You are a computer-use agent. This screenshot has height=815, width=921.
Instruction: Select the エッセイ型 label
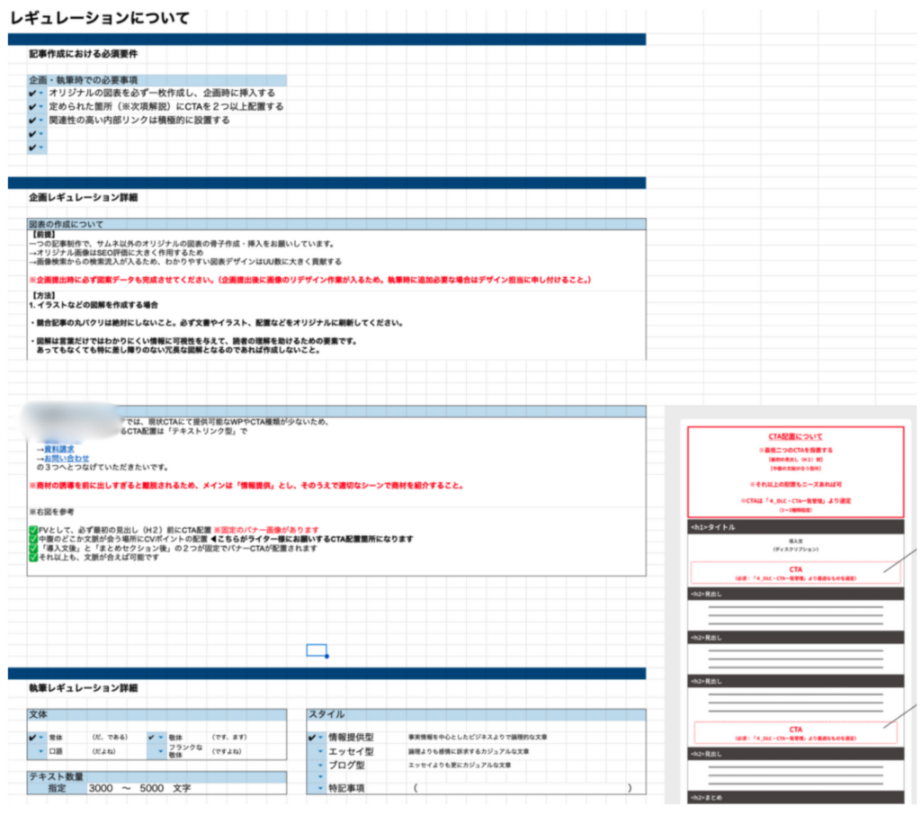click(x=351, y=751)
